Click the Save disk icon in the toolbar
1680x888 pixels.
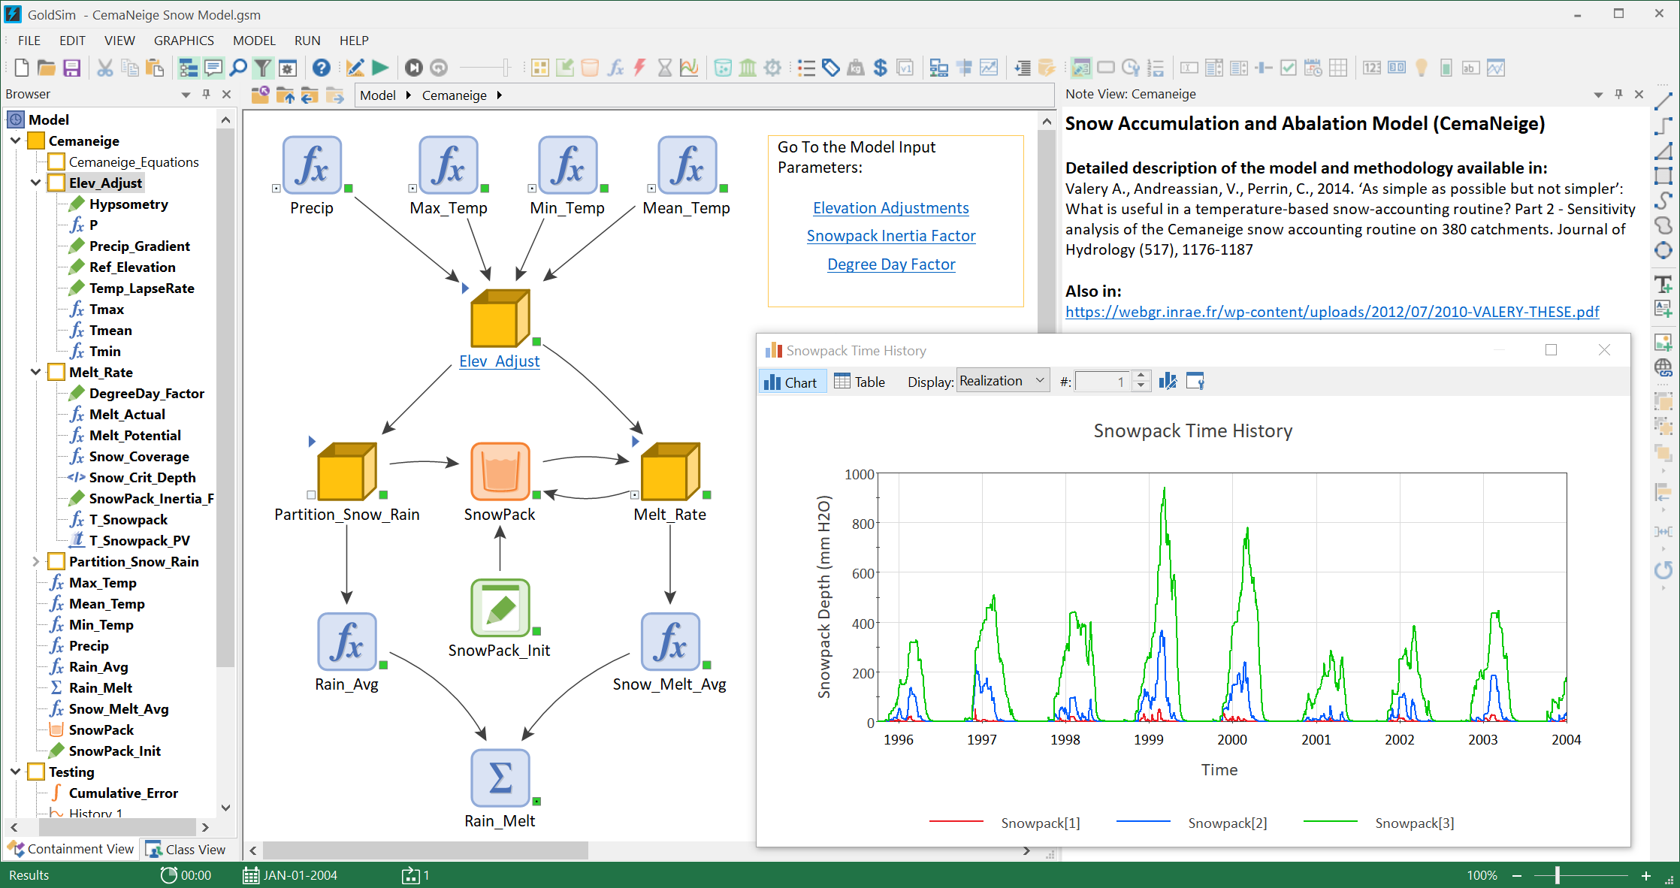(x=71, y=68)
